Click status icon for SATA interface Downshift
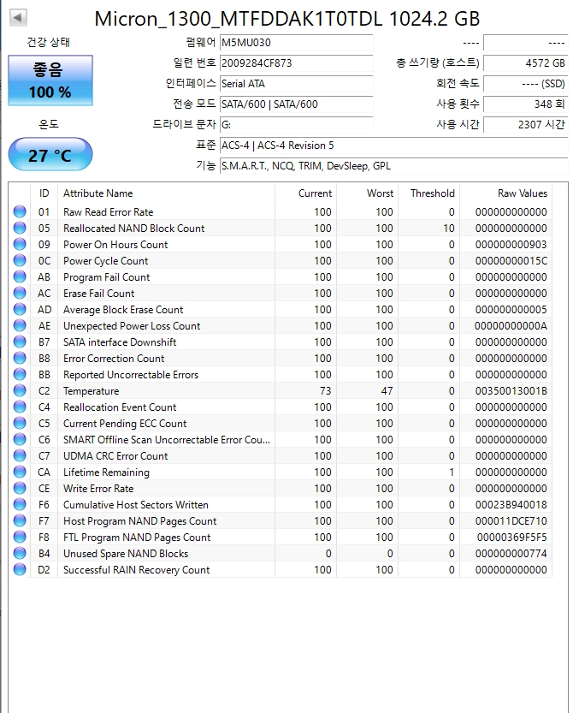 [20, 342]
